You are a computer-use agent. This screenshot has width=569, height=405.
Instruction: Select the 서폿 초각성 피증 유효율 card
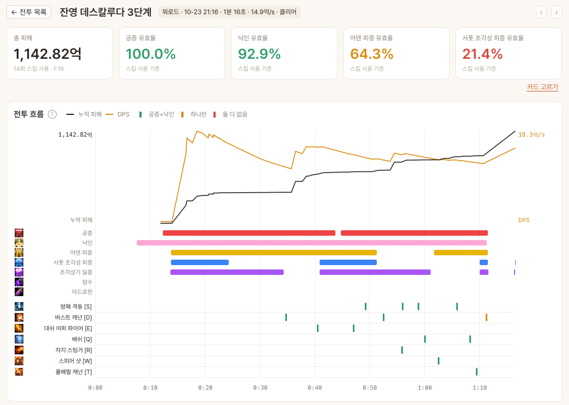click(x=509, y=53)
